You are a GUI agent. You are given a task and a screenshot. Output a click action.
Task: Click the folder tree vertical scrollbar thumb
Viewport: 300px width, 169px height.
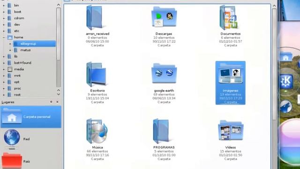pos(58,34)
